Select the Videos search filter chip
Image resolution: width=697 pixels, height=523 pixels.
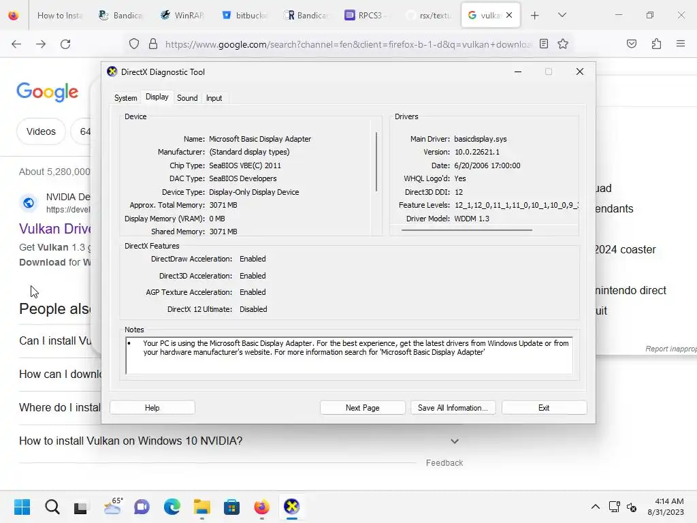tap(41, 131)
